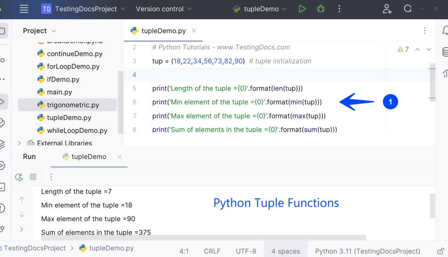Screen dimensions: 448x257
Task: Click the Python 3.11 interpreter in status bar
Action: [x=367, y=251]
